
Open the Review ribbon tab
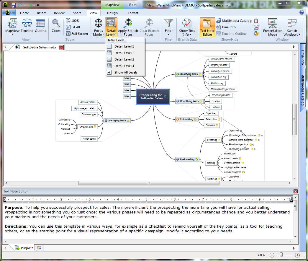pos(59,13)
